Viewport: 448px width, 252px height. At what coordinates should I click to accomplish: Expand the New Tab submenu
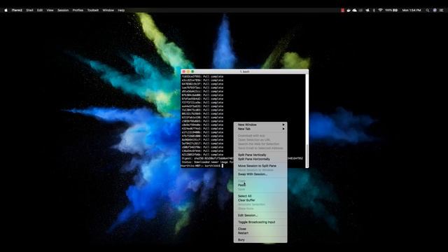click(260, 129)
